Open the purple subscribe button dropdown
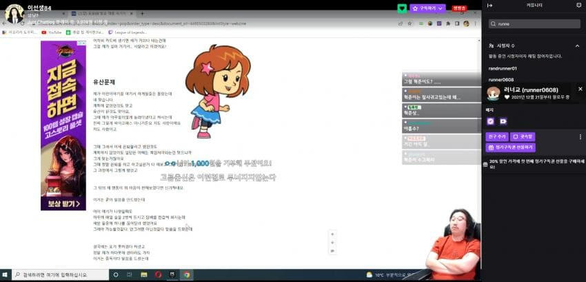586x282 pixels. 427,8
